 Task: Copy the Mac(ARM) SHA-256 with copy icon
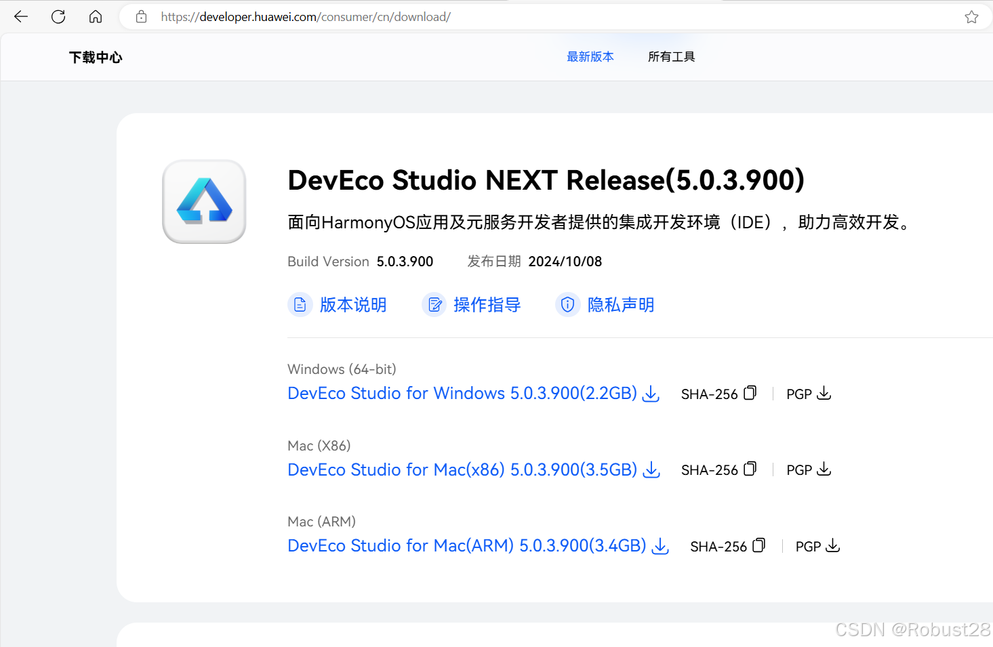click(x=759, y=545)
